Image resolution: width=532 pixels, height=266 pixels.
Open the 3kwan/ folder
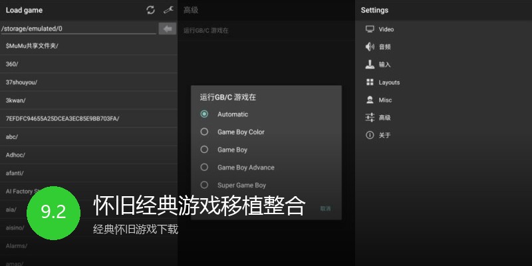(88, 100)
